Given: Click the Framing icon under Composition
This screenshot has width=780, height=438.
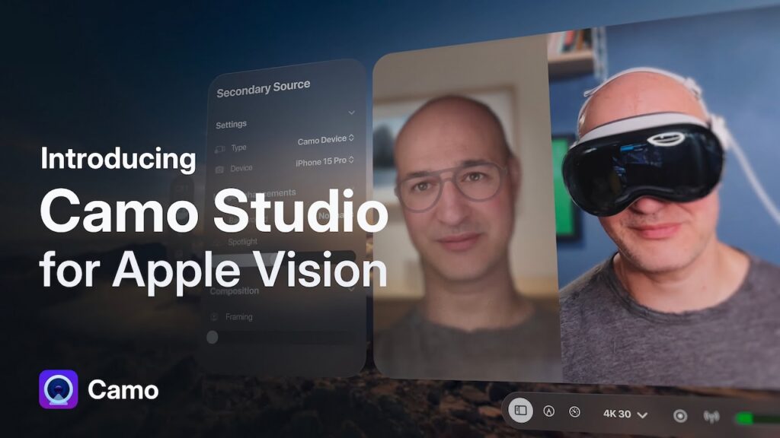Looking at the screenshot, I should (x=213, y=316).
